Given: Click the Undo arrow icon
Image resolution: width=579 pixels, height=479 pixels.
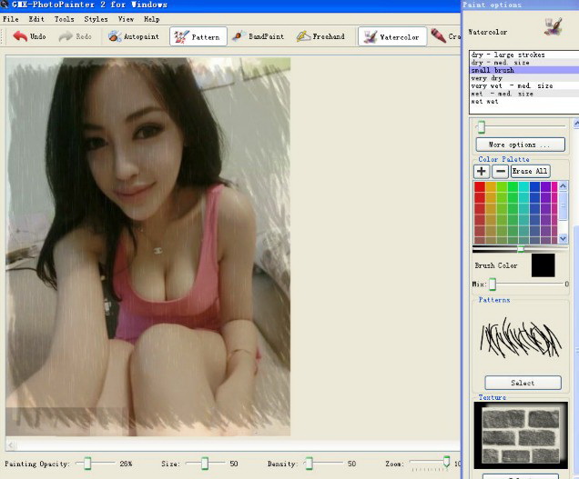Looking at the screenshot, I should tap(20, 36).
